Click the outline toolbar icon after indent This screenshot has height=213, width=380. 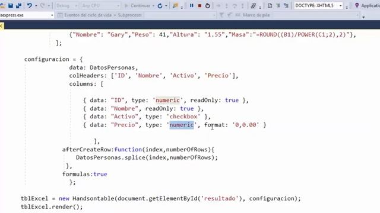point(286,5)
